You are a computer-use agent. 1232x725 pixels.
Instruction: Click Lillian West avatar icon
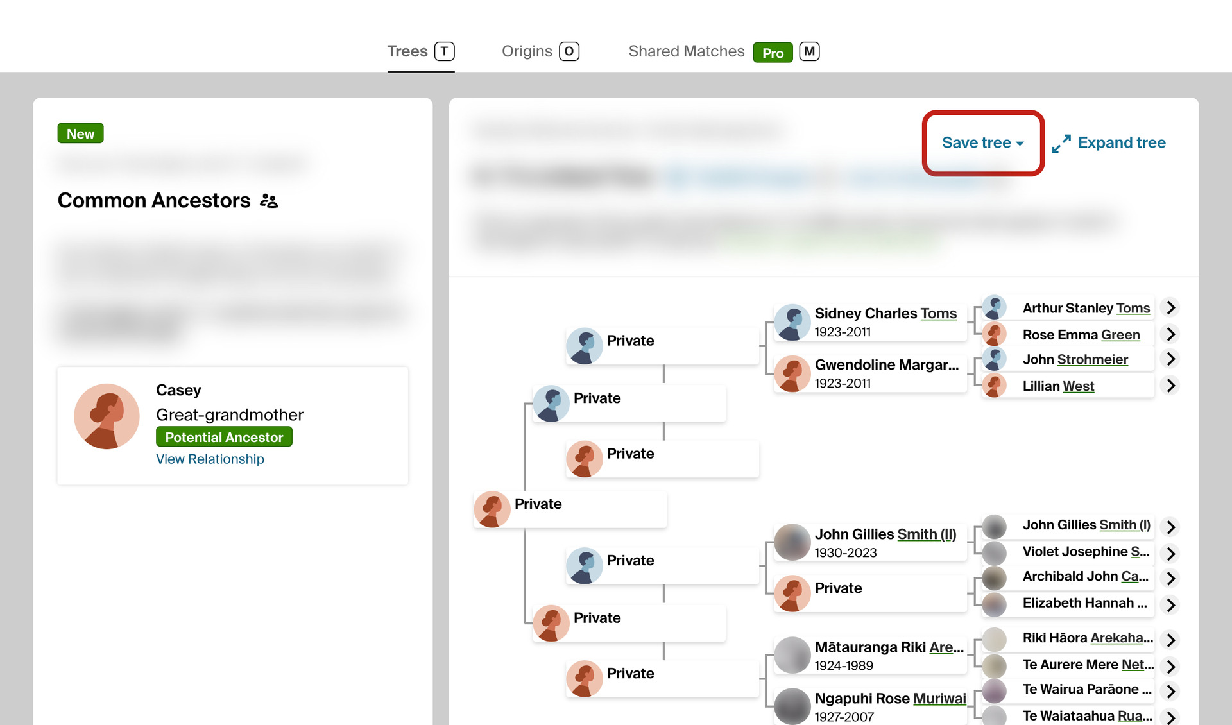(x=994, y=386)
